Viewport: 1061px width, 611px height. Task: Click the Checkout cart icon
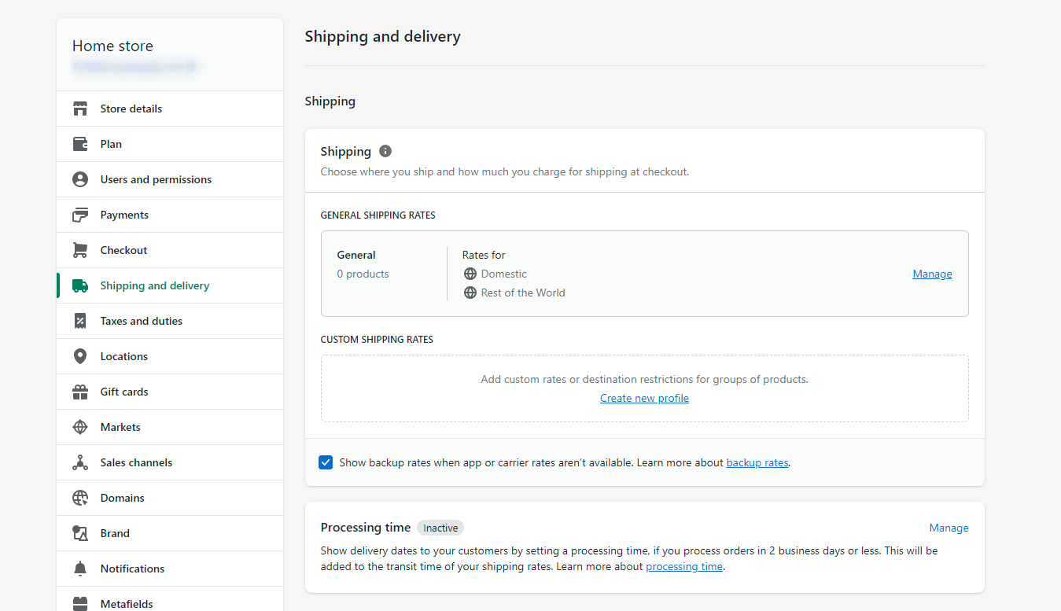[79, 250]
